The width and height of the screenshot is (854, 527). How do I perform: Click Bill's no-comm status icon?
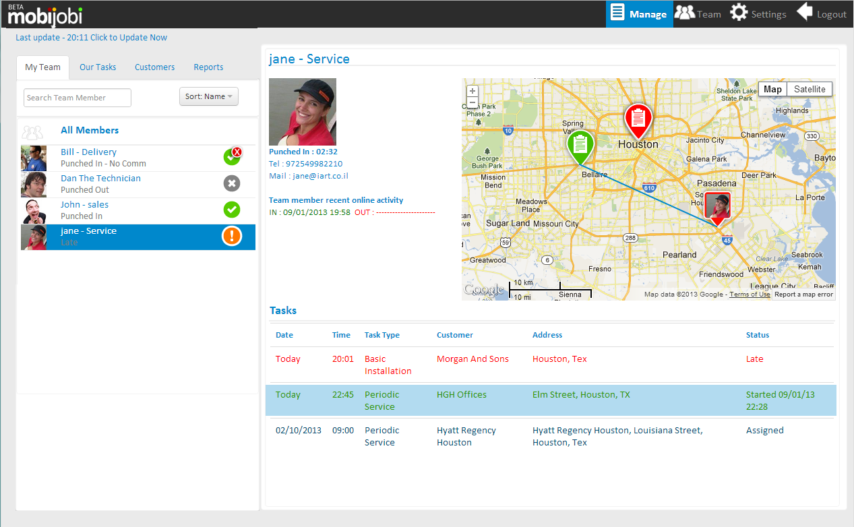[x=232, y=156]
